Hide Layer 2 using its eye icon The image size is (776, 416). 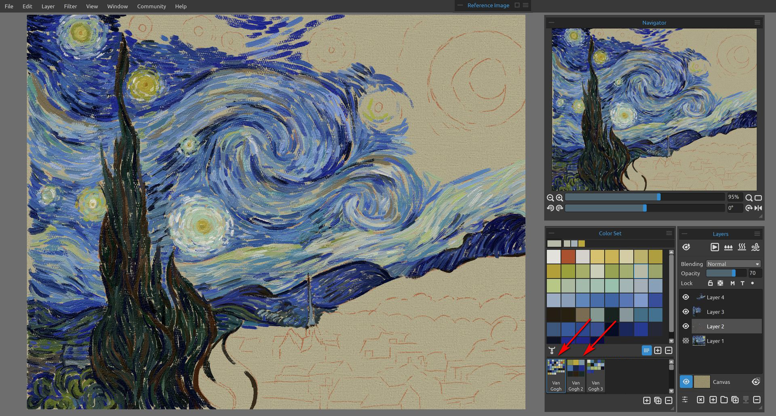click(686, 326)
